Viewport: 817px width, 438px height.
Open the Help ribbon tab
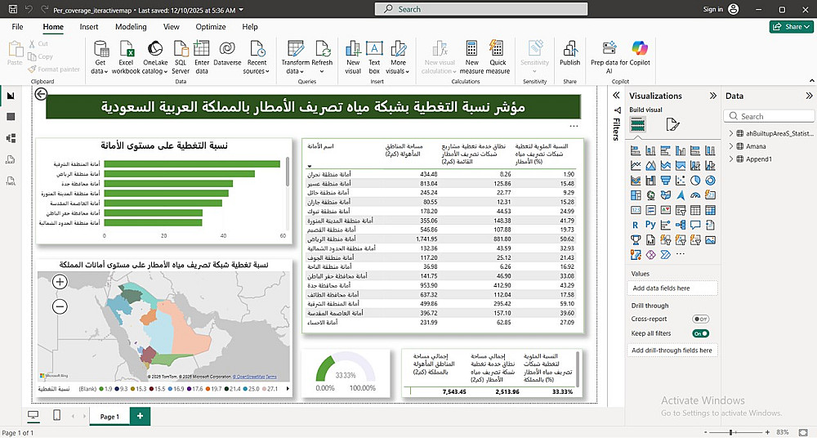(x=249, y=27)
